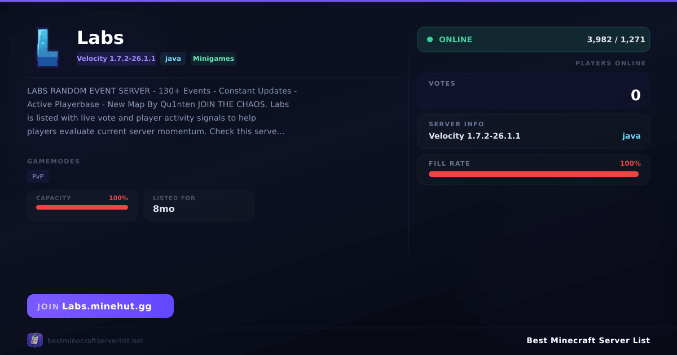Screen dimensions: 677x355
Task: Click the java label in Server Info card
Action: pos(631,136)
